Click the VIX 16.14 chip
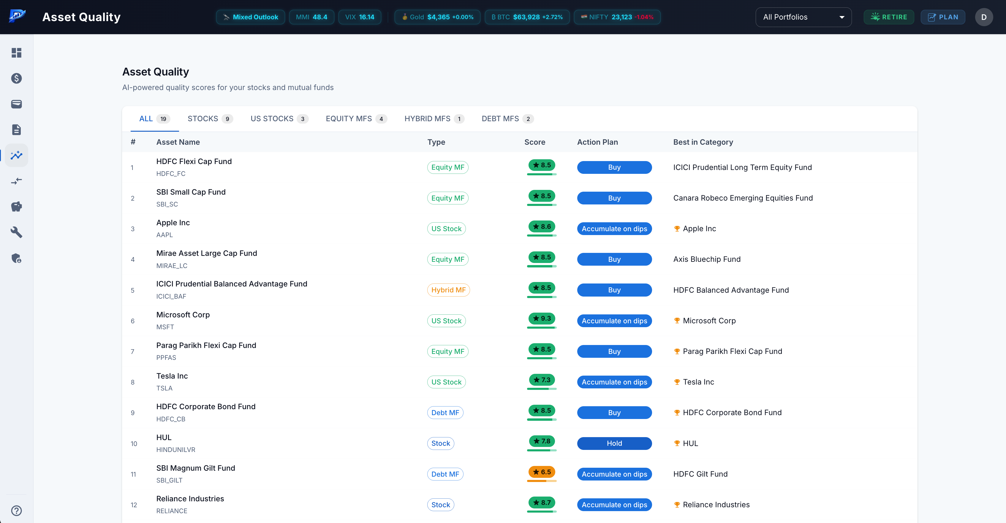1006x523 pixels. 359,17
